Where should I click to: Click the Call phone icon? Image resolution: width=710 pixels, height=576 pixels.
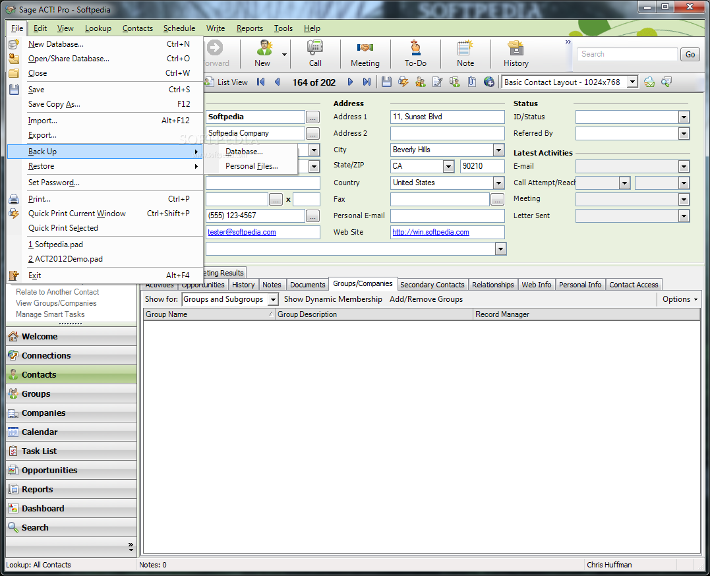point(315,48)
